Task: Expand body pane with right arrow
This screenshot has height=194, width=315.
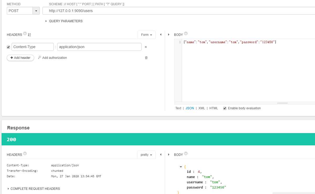Action: pyautogui.click(x=169, y=35)
